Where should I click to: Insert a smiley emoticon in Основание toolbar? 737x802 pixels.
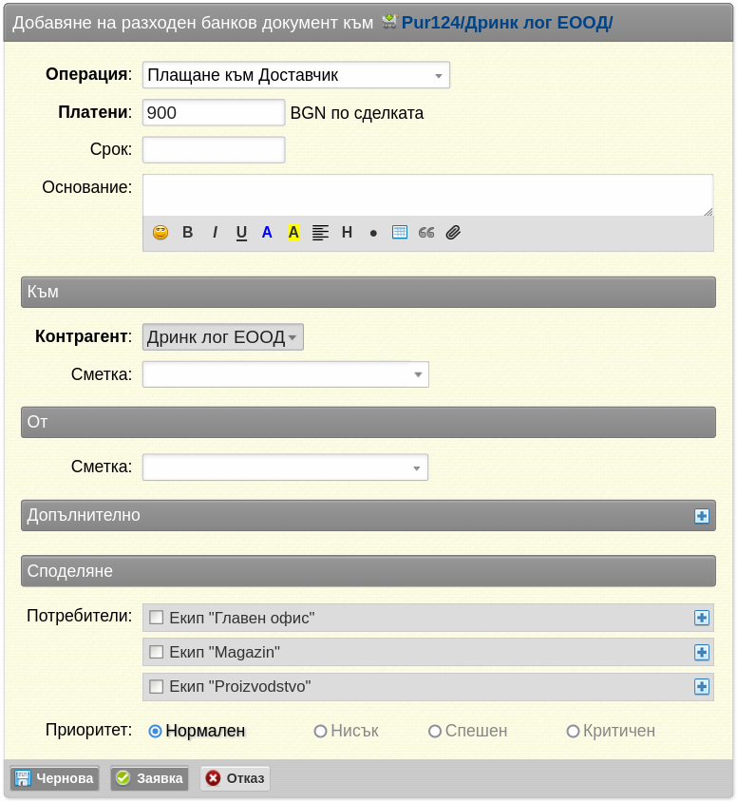click(x=161, y=233)
